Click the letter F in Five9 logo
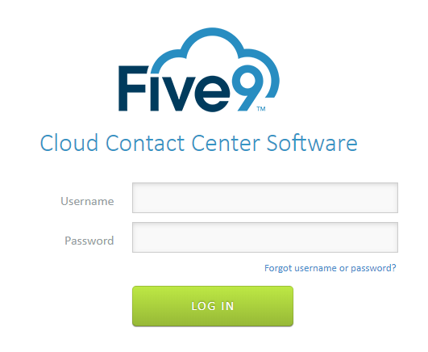 point(133,89)
